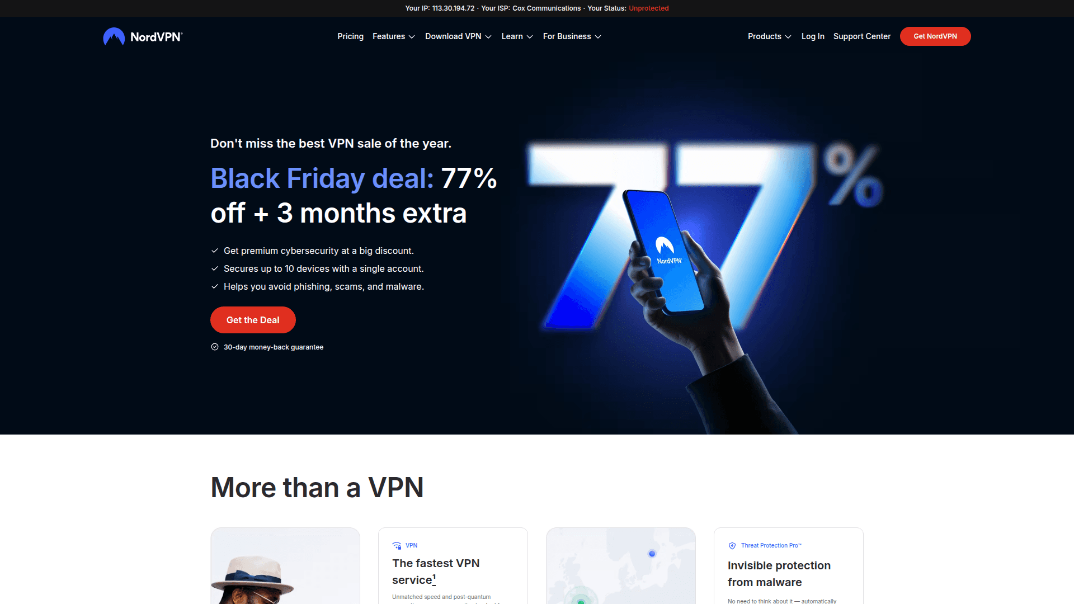Expand the Learn menu chevron
The height and width of the screenshot is (604, 1074).
click(x=530, y=36)
